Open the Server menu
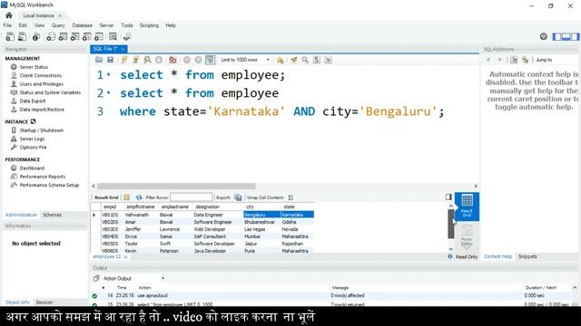The height and width of the screenshot is (326, 581). tap(106, 25)
